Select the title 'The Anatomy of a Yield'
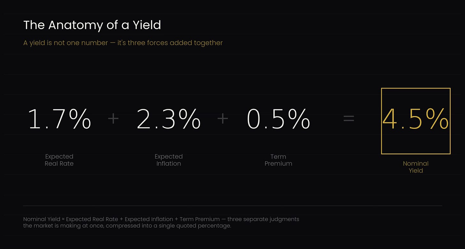Image resolution: width=465 pixels, height=249 pixels. point(92,25)
